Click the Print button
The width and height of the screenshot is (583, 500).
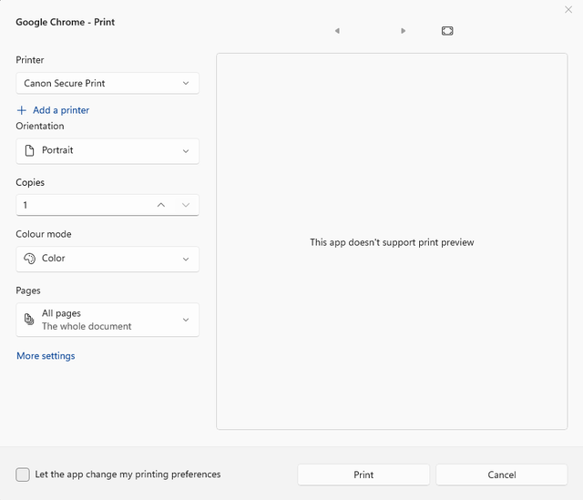[363, 474]
